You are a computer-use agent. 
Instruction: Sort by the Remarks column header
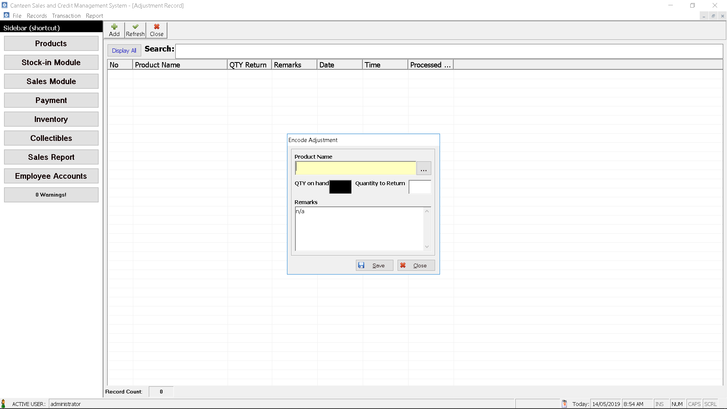[x=294, y=65]
